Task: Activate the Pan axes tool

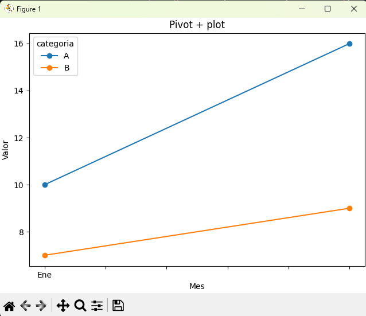Action: point(63,306)
